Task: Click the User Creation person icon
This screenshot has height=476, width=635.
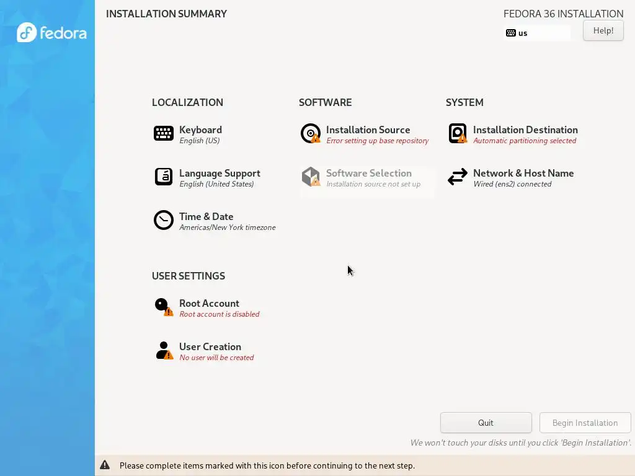Action: (164, 350)
